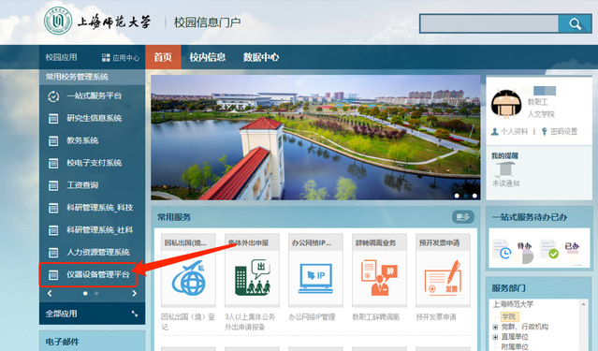Select second page dot in sidebar pager

pos(96,293)
